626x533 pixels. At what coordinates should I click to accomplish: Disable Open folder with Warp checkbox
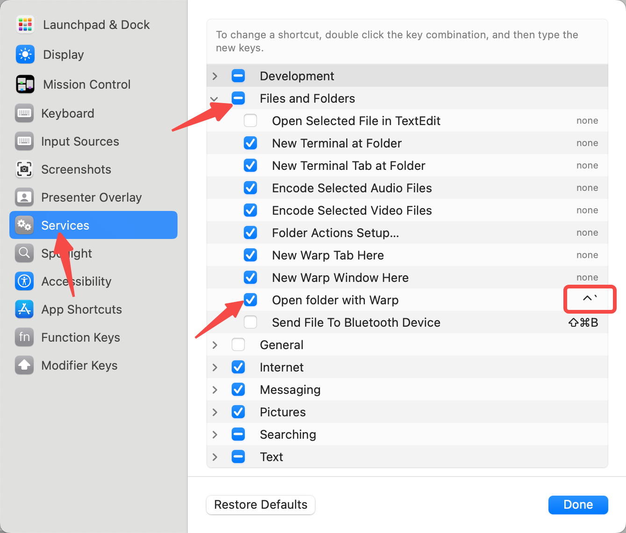tap(250, 300)
